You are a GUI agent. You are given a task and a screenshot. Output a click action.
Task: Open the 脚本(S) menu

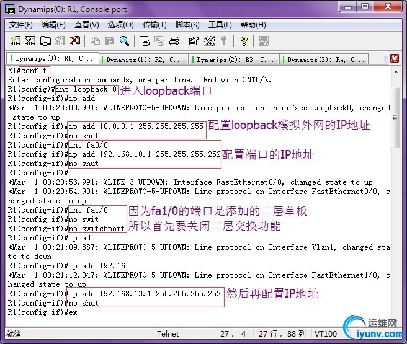pyautogui.click(x=187, y=25)
